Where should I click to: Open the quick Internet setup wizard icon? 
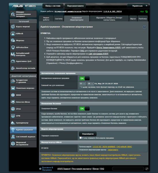click(13, 14)
